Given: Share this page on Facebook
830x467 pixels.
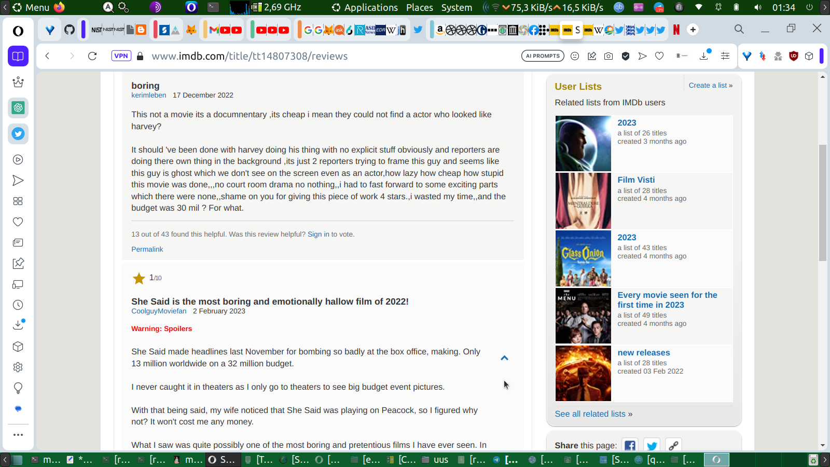Looking at the screenshot, I should pyautogui.click(x=630, y=445).
